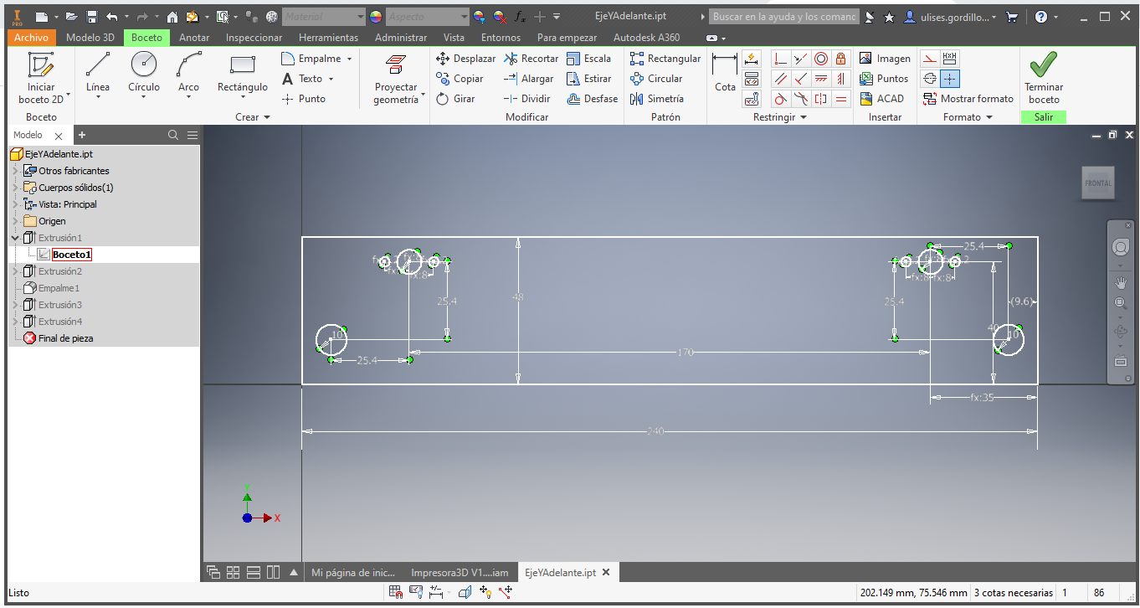Viewport: 1140px width, 608px height.
Task: Click Terminar boceto
Action: pos(1044,77)
